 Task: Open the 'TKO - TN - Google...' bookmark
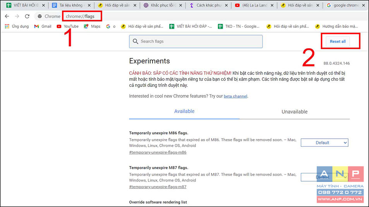coord(239,26)
